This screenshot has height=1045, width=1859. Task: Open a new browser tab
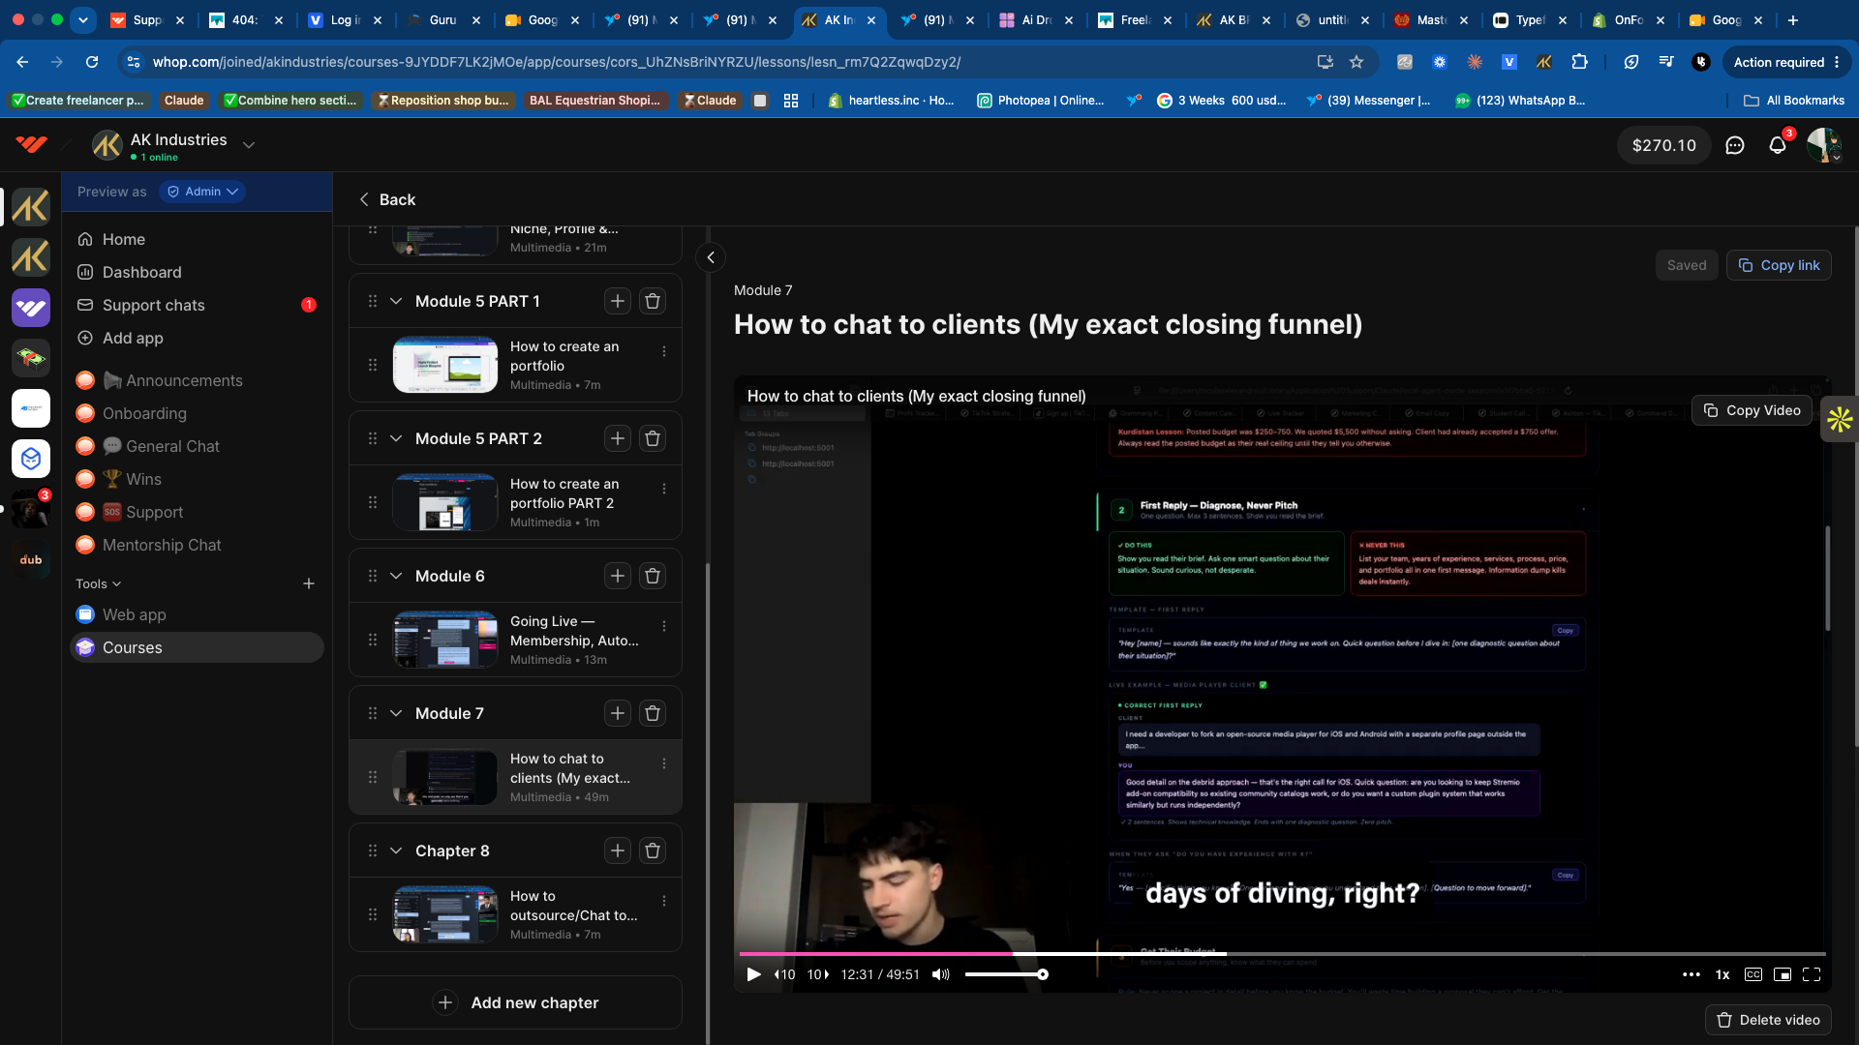[1793, 19]
